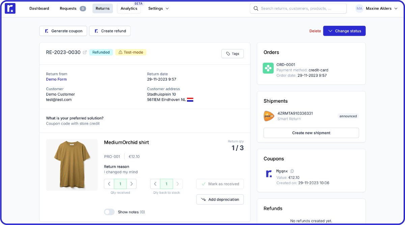Open external link icon beside RE-2023-0030

click(85, 53)
